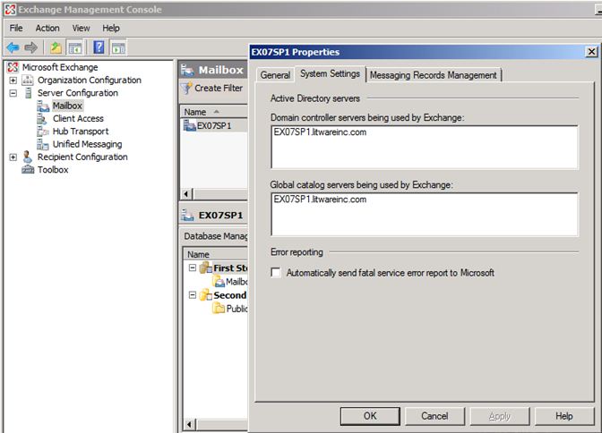Click the Create Filter link

point(219,89)
